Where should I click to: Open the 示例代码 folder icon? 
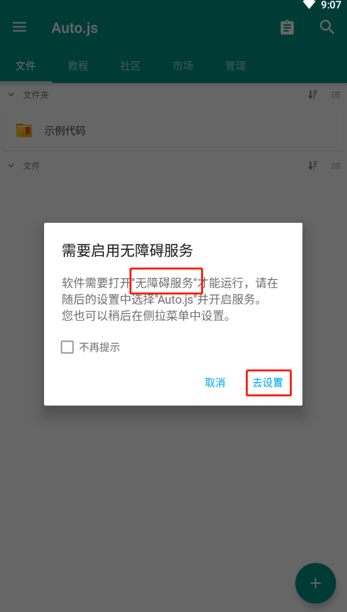click(x=24, y=130)
